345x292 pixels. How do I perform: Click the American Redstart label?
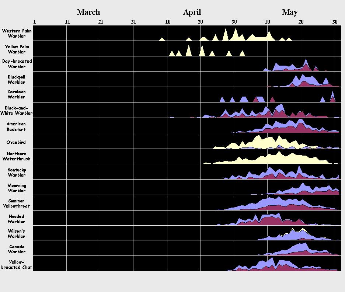pos(17,127)
